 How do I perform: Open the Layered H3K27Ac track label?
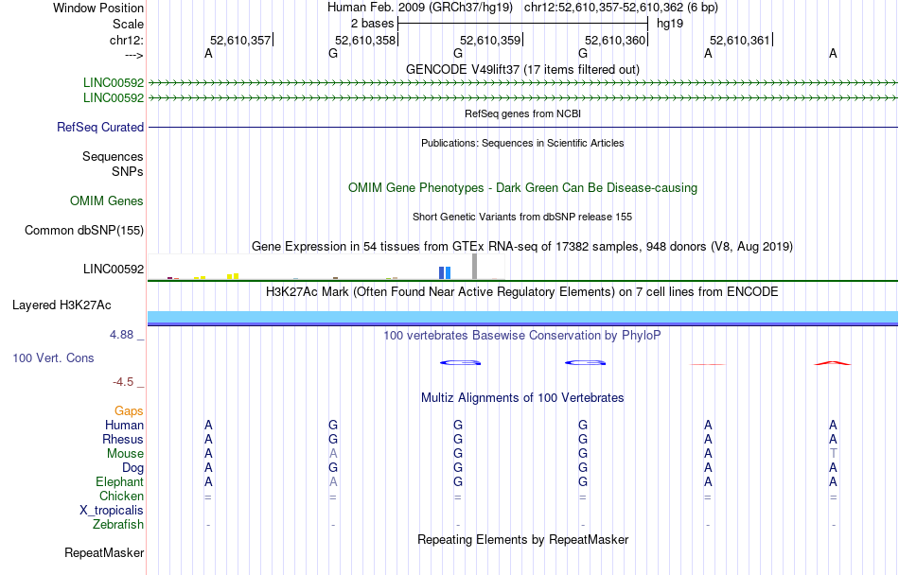click(x=62, y=305)
